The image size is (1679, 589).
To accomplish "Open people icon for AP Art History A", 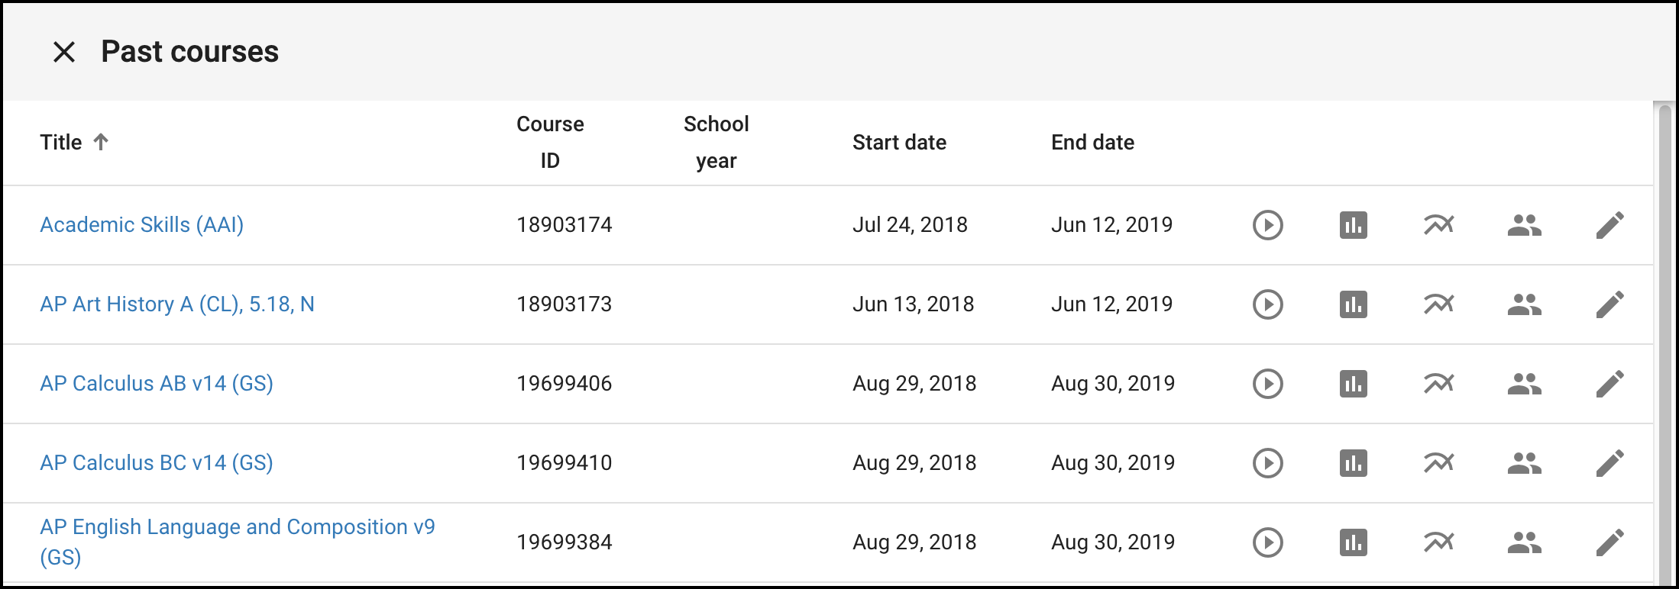I will [1524, 304].
